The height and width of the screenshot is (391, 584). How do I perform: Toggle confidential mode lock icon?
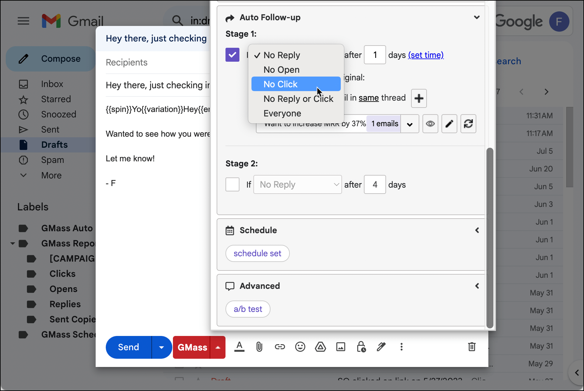point(361,347)
